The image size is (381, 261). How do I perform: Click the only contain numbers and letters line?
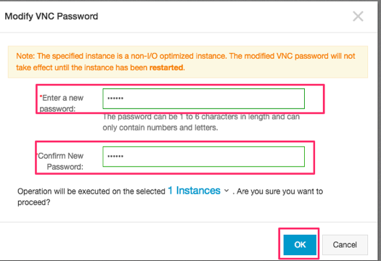click(x=160, y=128)
